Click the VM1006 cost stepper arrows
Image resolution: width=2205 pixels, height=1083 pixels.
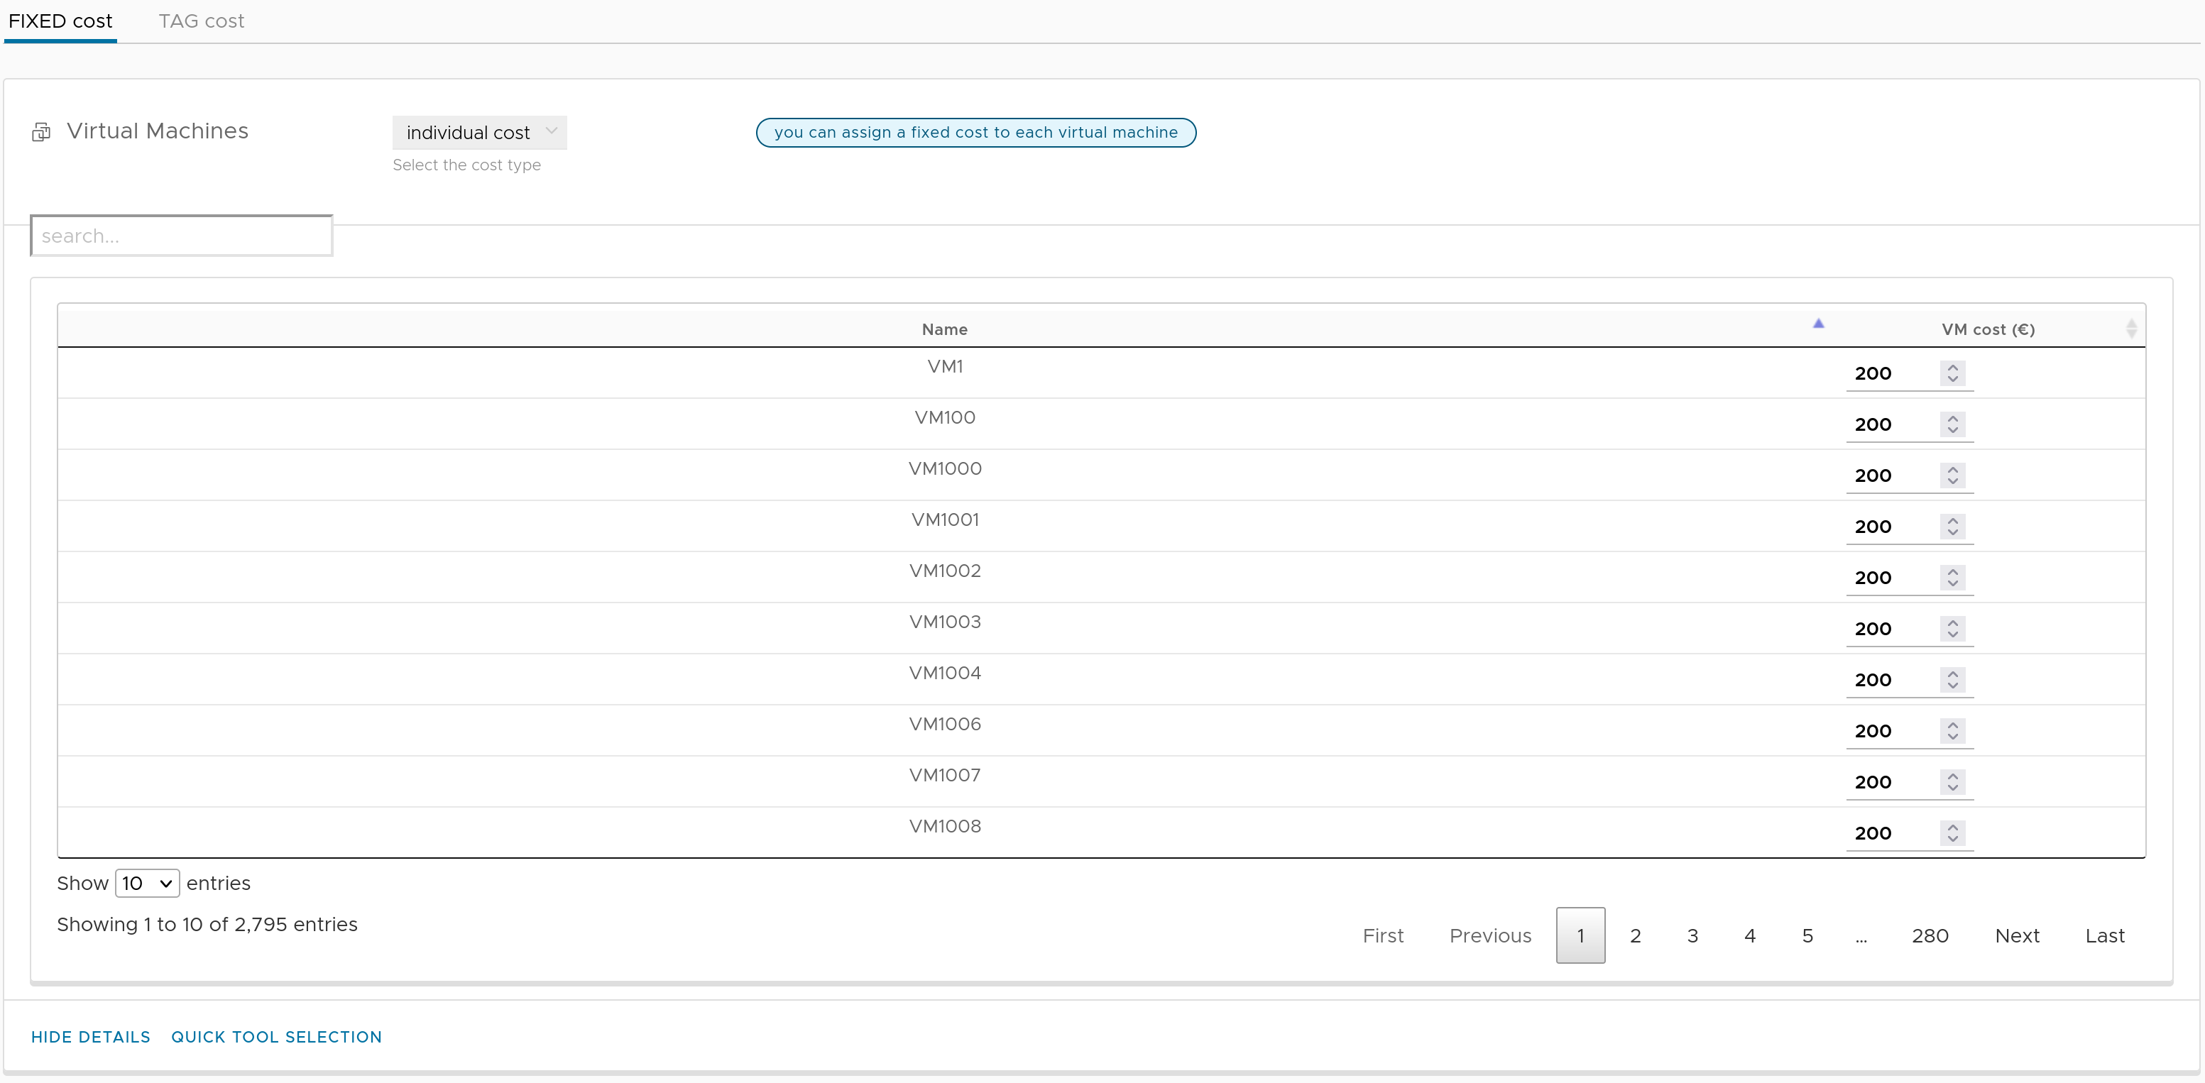[1952, 732]
